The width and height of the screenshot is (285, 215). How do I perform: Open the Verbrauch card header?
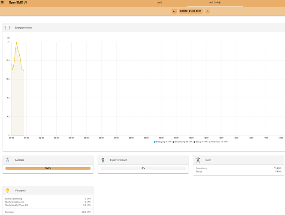point(48,190)
